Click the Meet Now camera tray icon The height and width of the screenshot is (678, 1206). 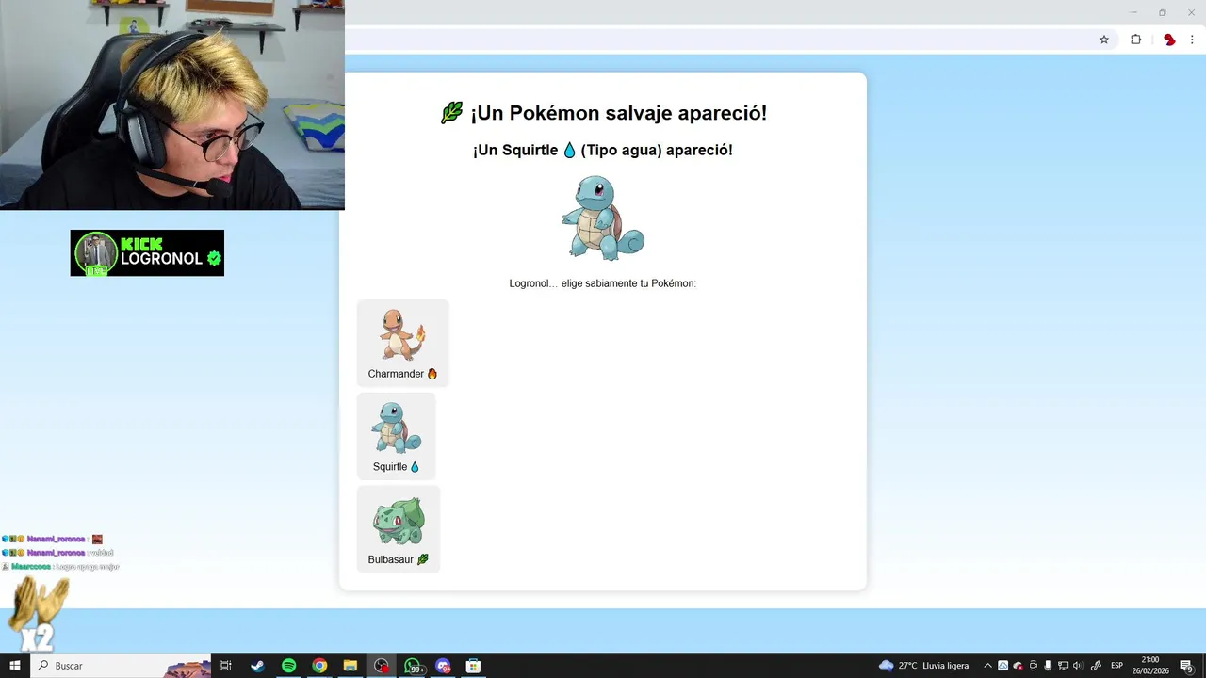tap(1033, 666)
